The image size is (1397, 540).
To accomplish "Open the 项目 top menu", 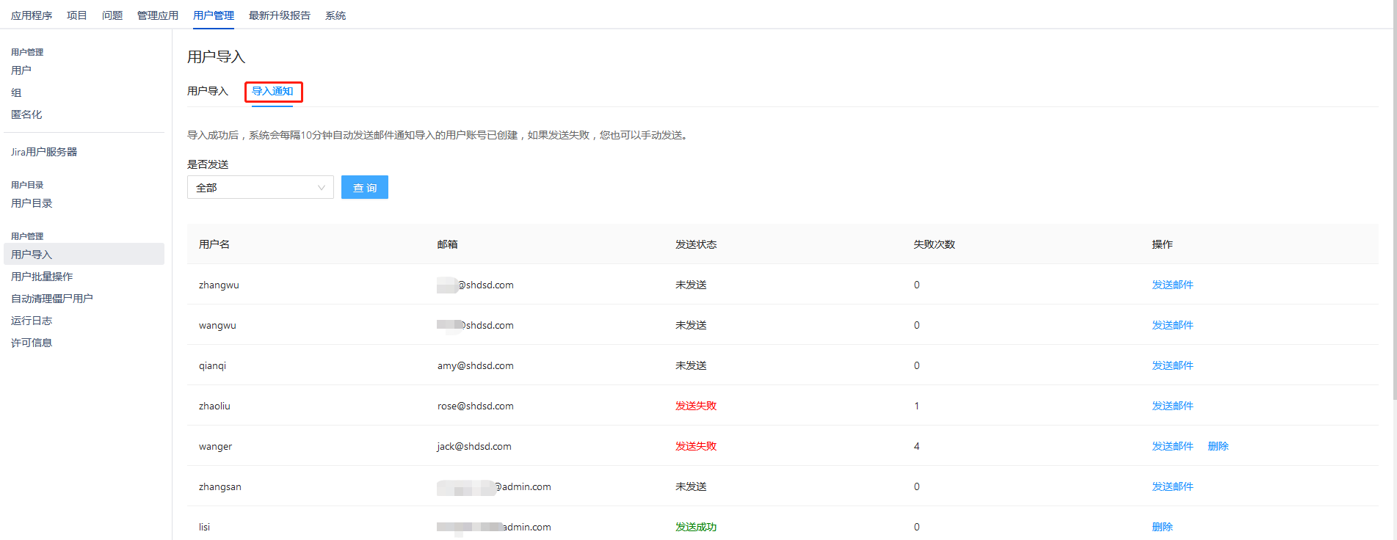I will coord(76,15).
